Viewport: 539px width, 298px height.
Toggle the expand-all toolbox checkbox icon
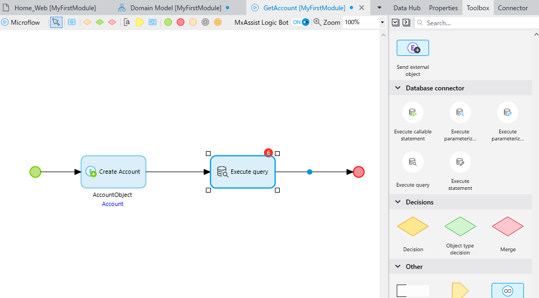pos(396,23)
